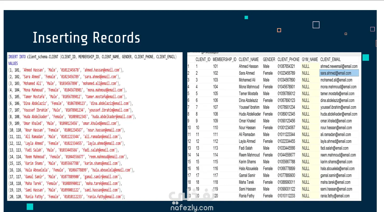Click the VALUES keyword in the SQL editor

tap(13, 64)
